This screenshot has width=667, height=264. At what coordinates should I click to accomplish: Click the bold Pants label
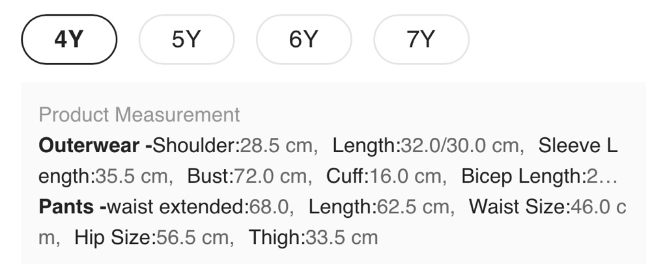click(67, 207)
